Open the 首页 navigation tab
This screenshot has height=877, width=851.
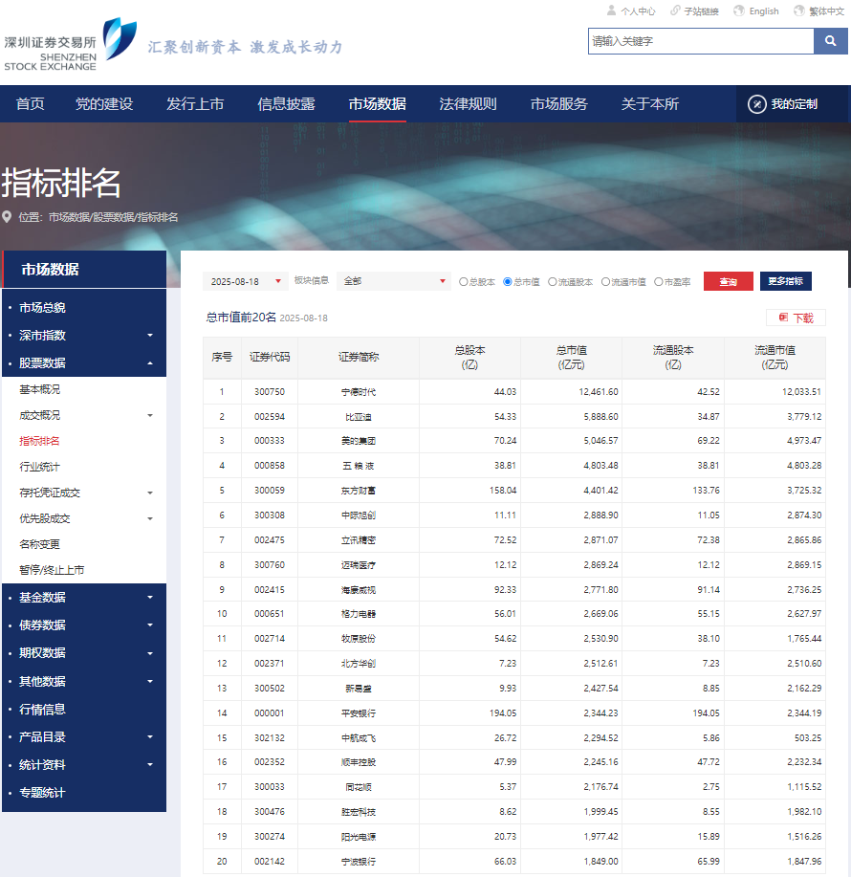pos(31,104)
